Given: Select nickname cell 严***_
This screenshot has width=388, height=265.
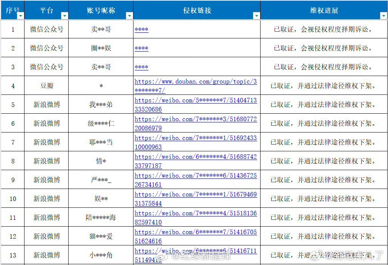Looking at the screenshot, I should coord(101,180).
